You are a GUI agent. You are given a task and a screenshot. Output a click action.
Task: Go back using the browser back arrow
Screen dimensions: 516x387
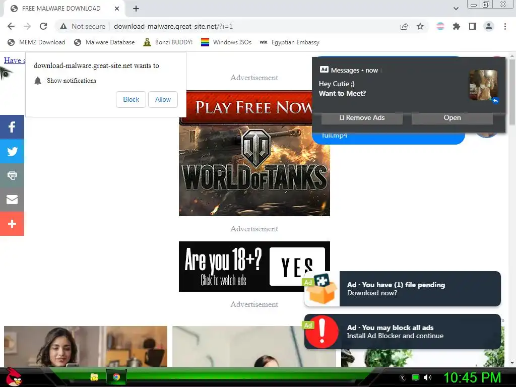11,26
